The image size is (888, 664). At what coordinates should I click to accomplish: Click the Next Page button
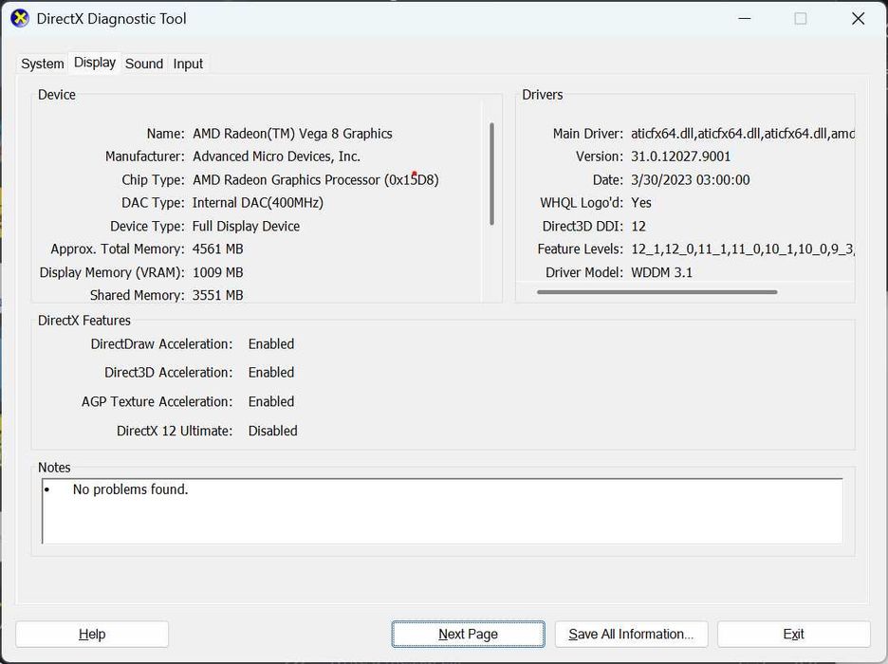tap(468, 634)
